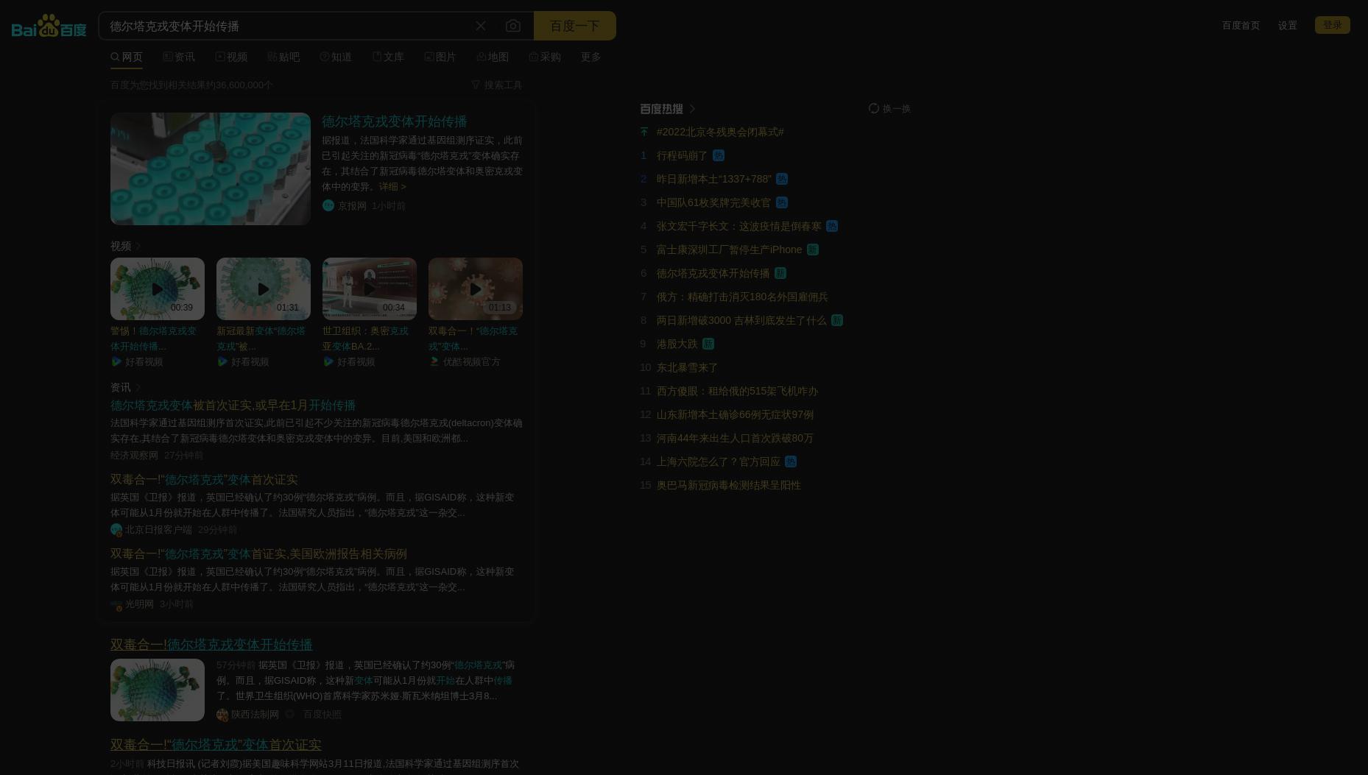Open the virus thumbnail beside 陕西法制网 result
Screen dimensions: 1368x775
point(158,690)
